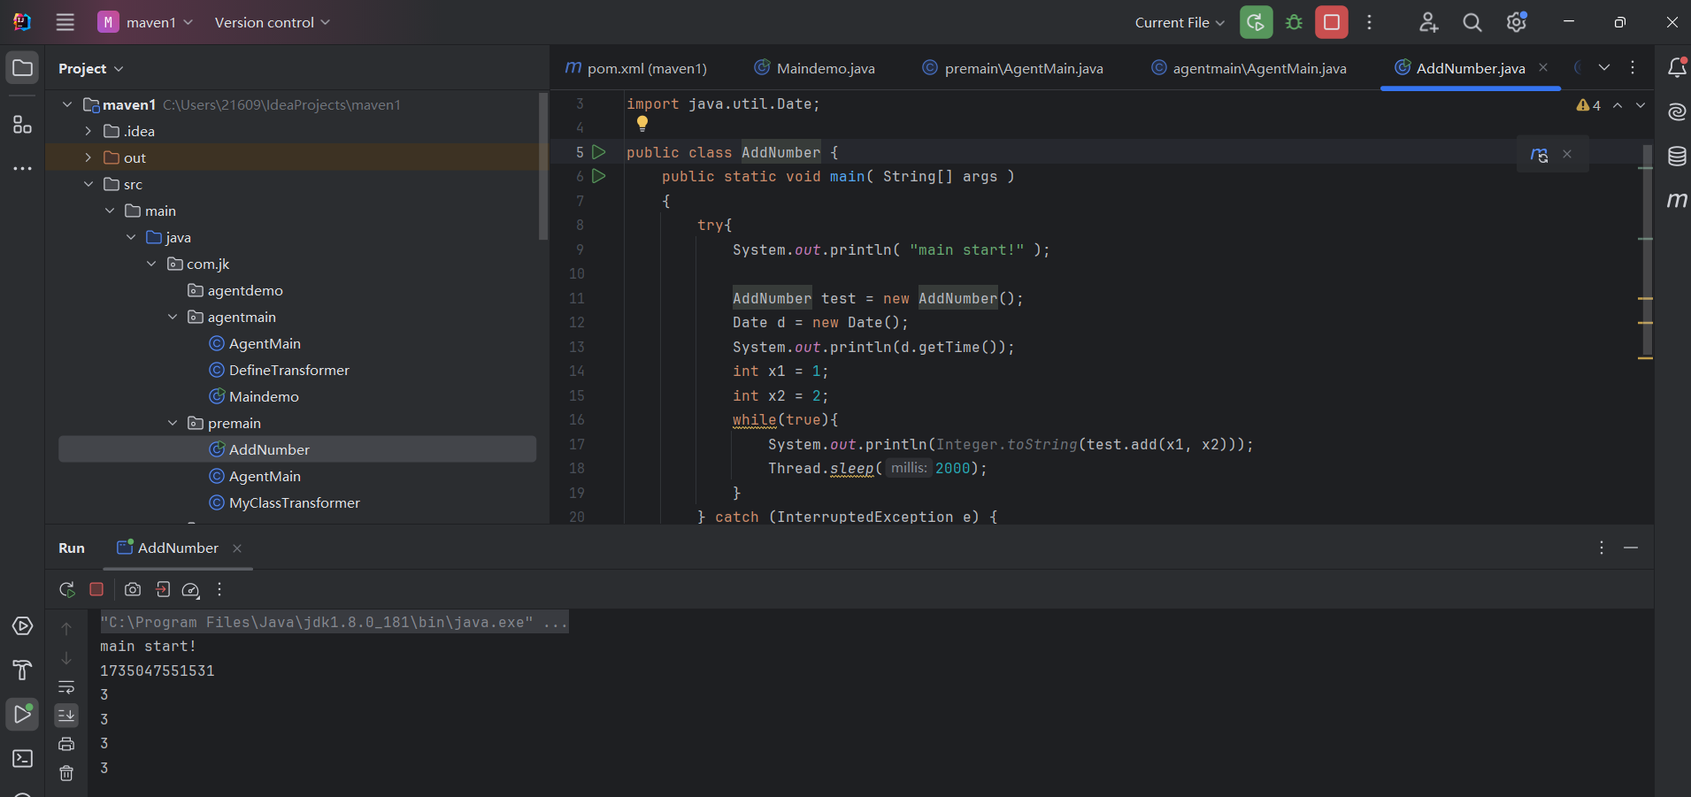Navigate down the stack trace arrow

tap(66, 658)
